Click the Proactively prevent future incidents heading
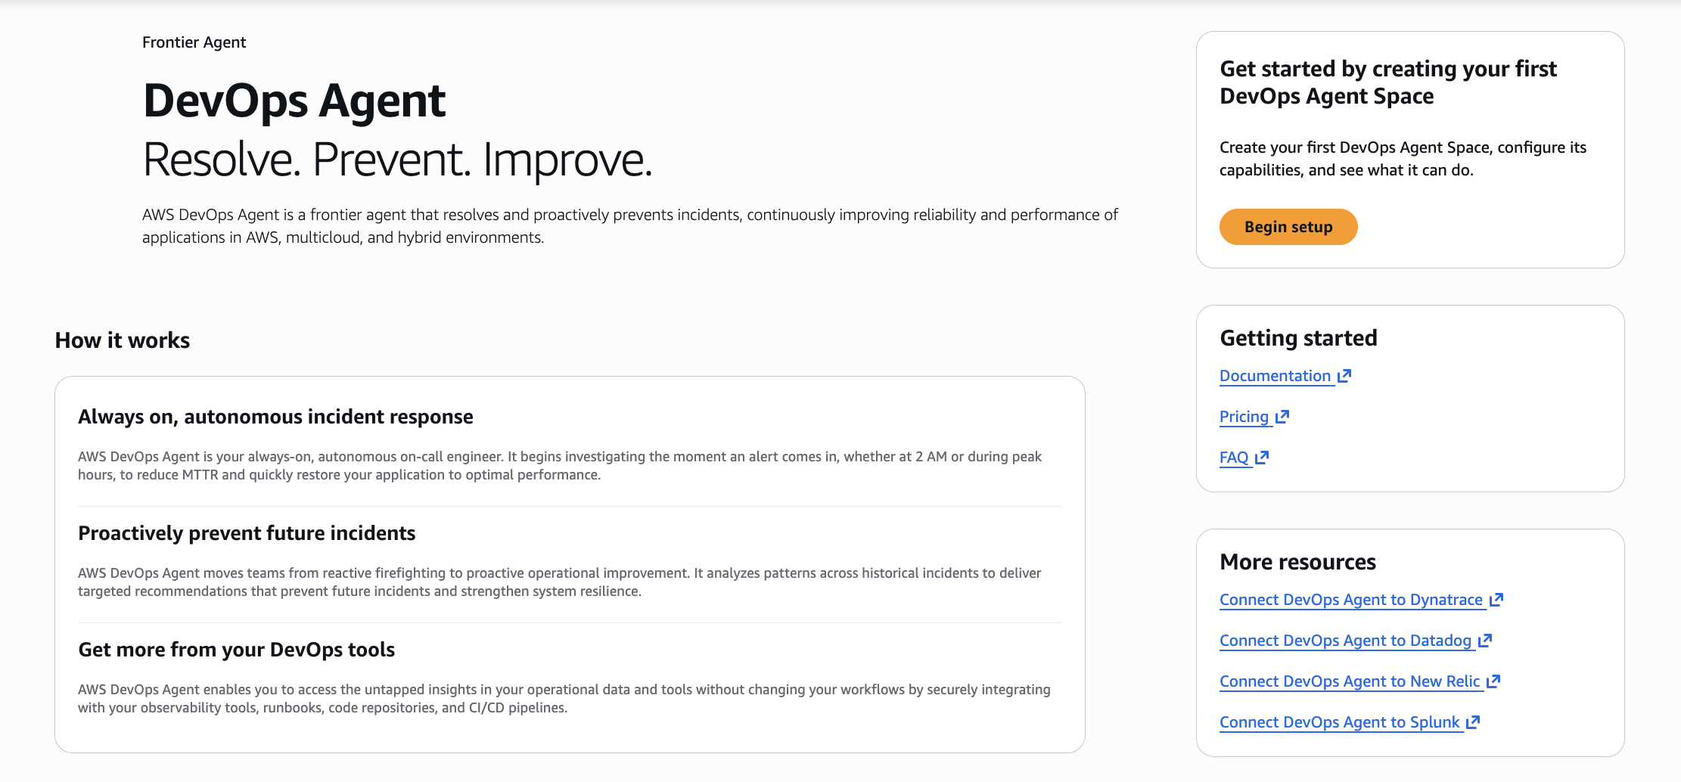The image size is (1681, 782). point(247,533)
